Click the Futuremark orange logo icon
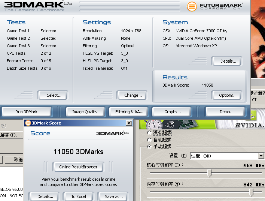This screenshot has height=201, width=265. point(192,7)
